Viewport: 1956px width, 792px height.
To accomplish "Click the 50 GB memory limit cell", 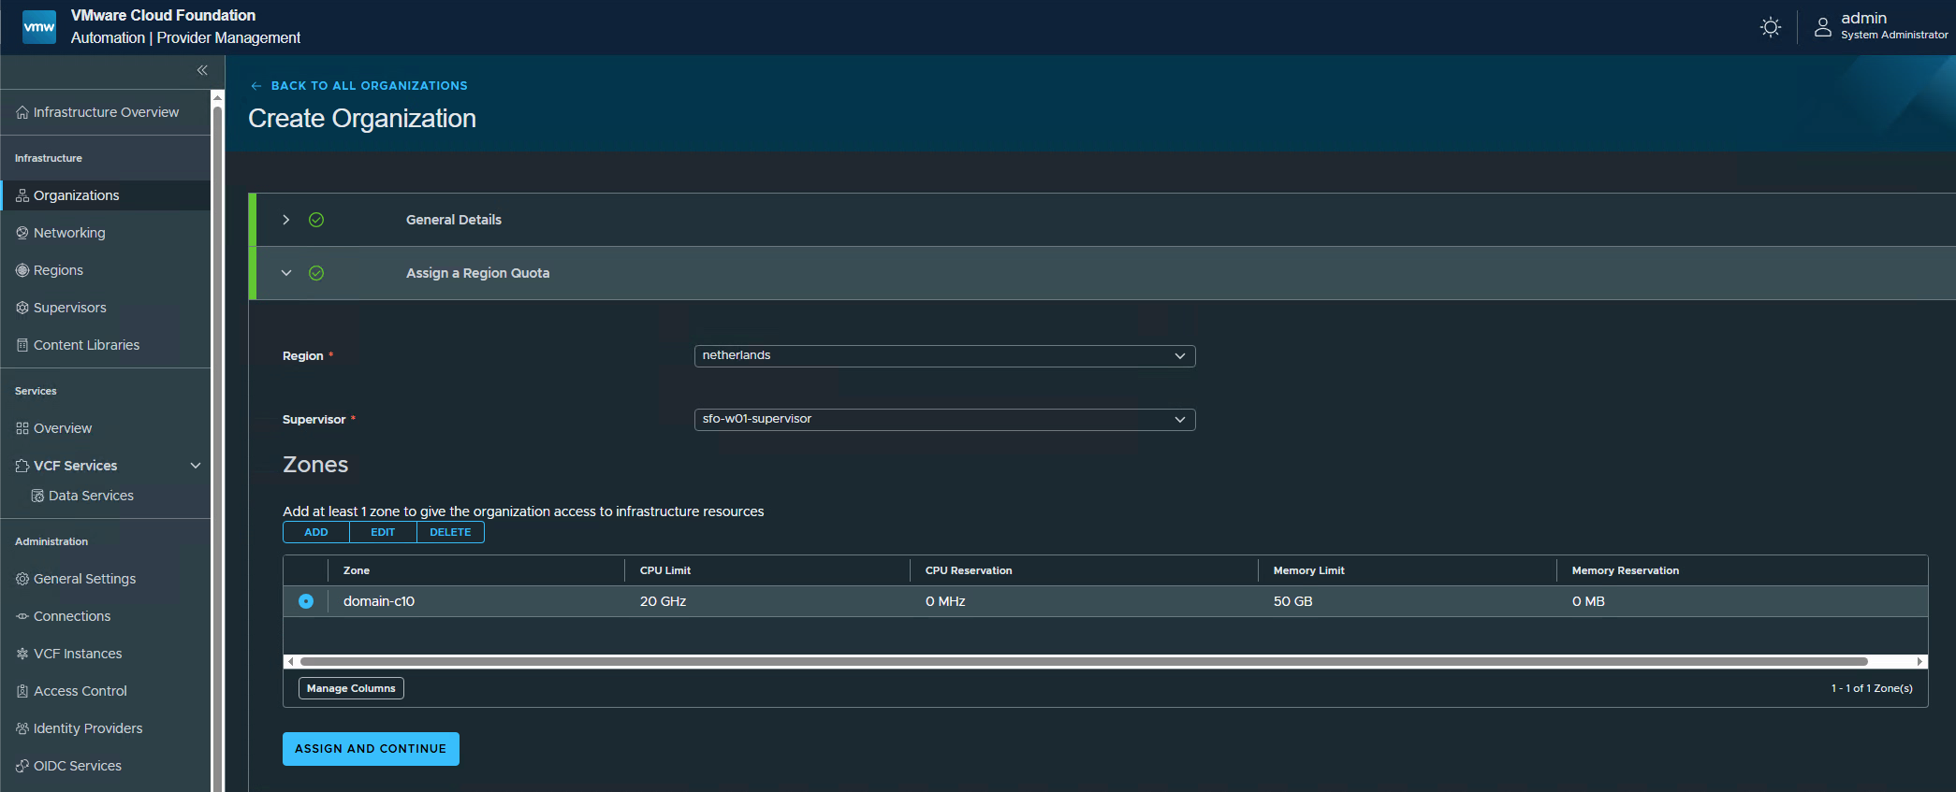I will [x=1292, y=601].
